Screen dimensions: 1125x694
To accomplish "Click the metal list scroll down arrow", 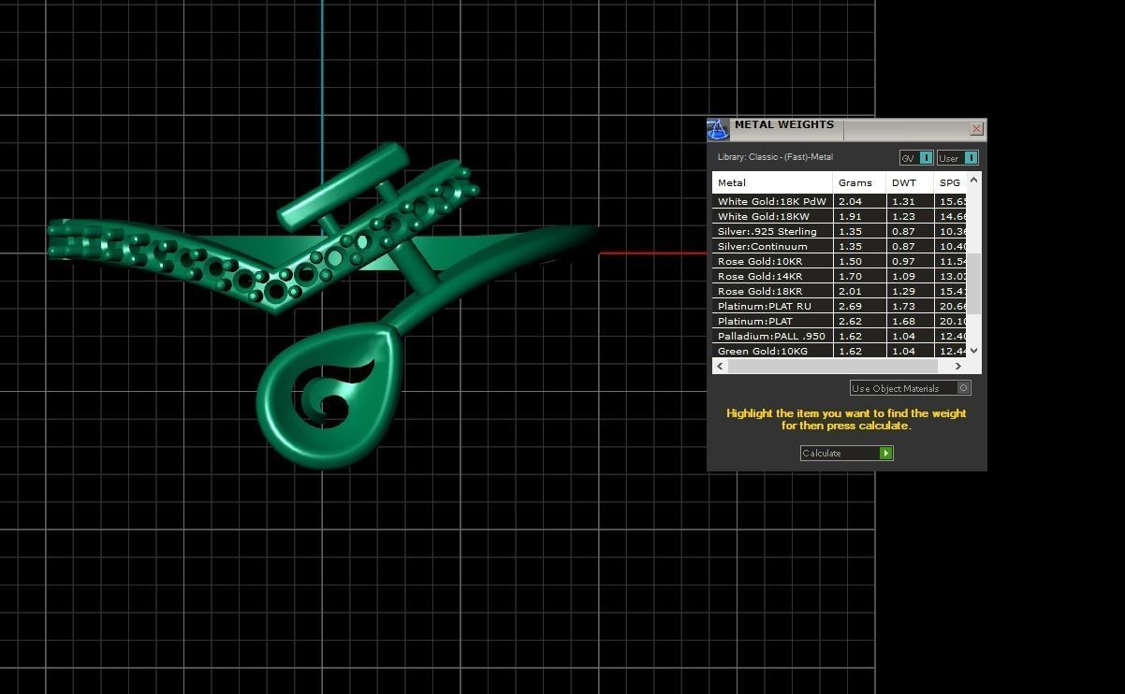I will (974, 351).
